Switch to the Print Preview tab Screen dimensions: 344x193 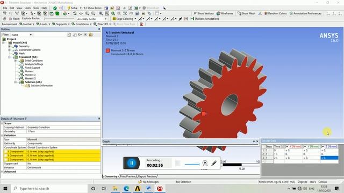tap(127, 176)
